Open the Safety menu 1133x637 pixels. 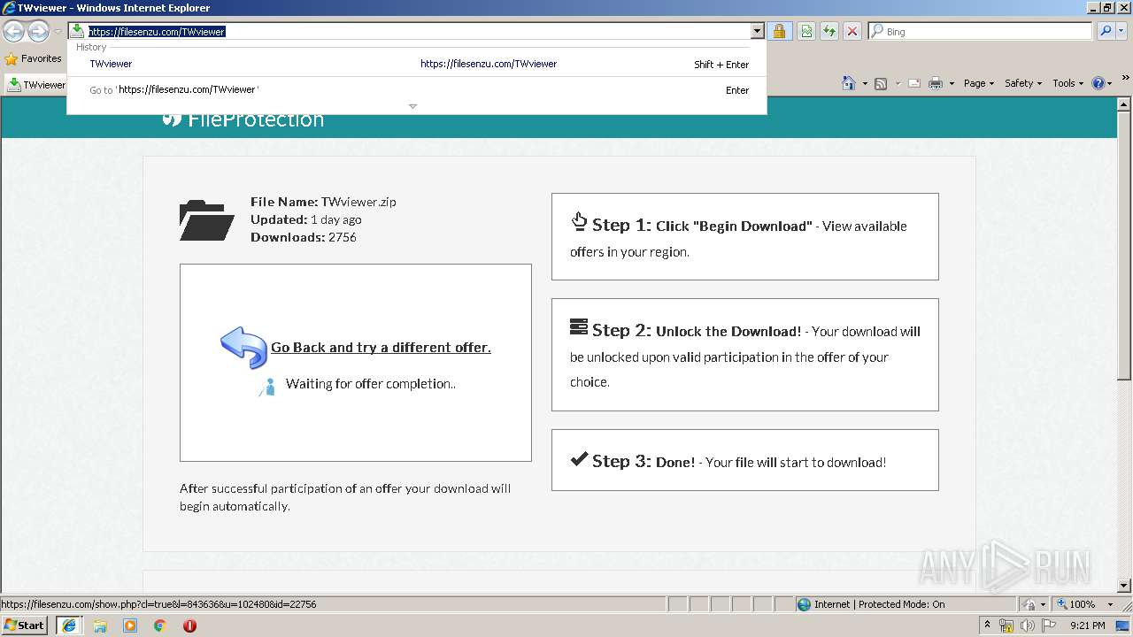click(x=1023, y=83)
